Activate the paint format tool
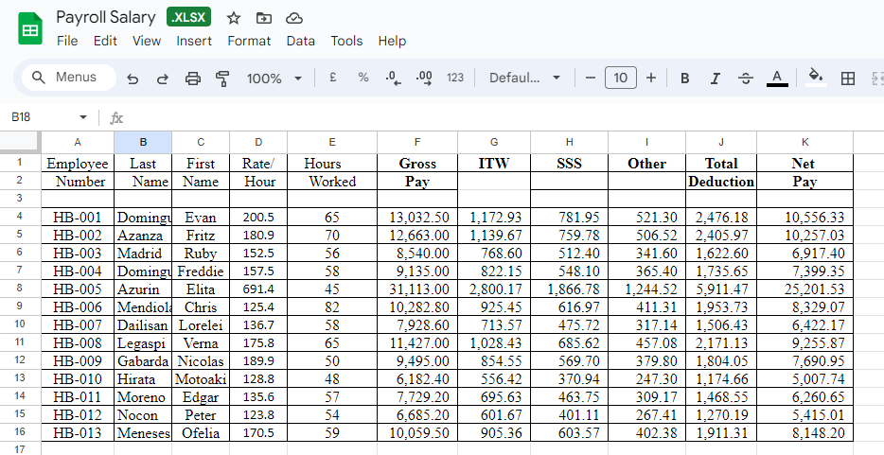The height and width of the screenshot is (455, 884). click(222, 79)
